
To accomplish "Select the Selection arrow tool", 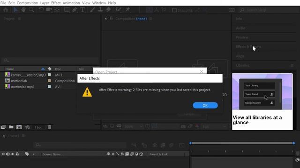I will [15, 10].
